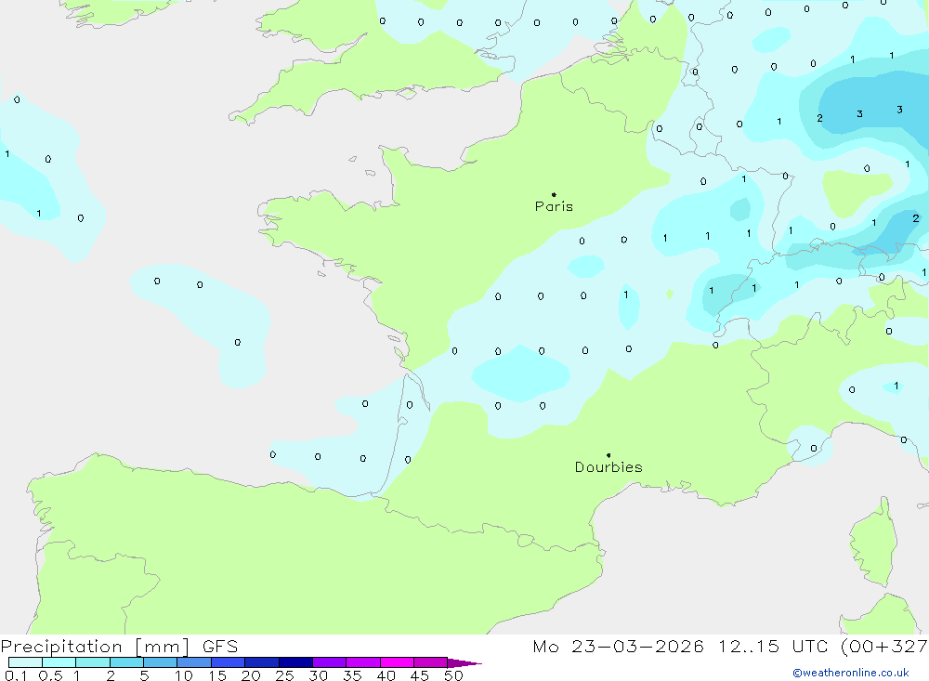Click the "(00+327" forecast offset text
Screen dimensions: 929x681
click(x=884, y=647)
